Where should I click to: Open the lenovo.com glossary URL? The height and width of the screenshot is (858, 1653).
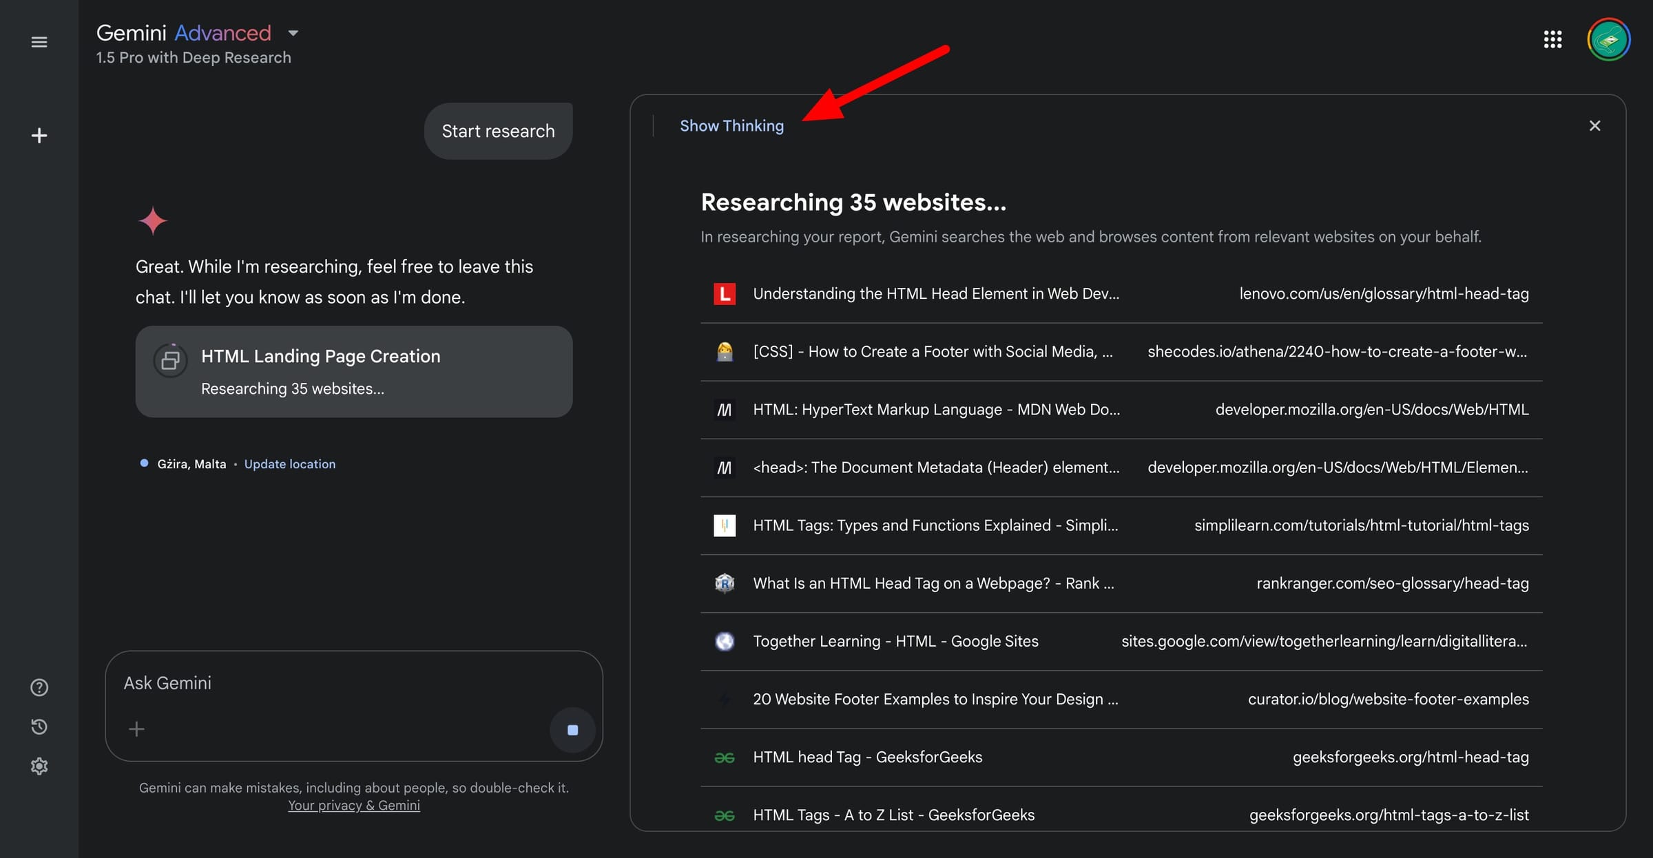(x=1384, y=294)
